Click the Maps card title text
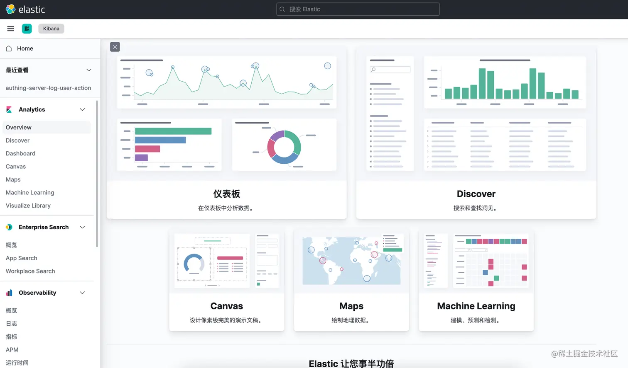Image resolution: width=628 pixels, height=368 pixels. click(x=351, y=306)
